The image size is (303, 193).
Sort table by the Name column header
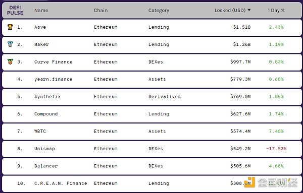41,11
